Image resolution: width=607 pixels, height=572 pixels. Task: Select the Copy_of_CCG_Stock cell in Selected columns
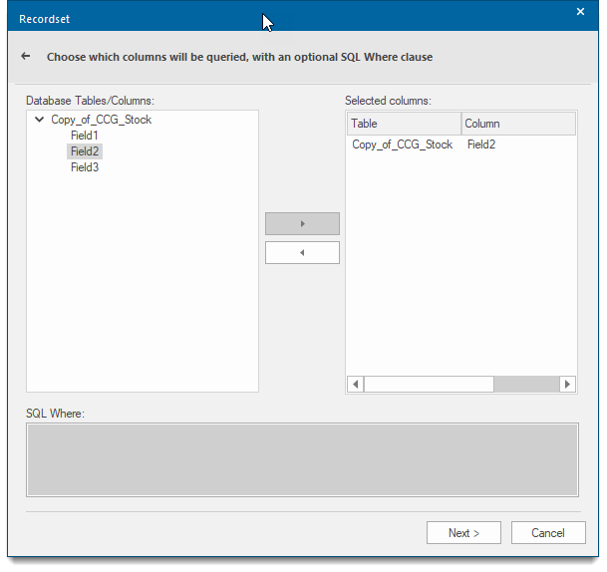point(403,144)
